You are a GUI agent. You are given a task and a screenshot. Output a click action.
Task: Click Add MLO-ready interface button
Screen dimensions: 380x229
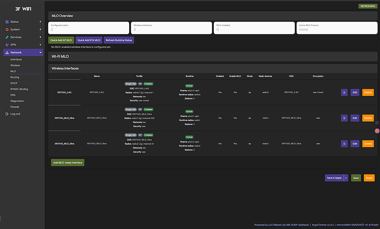68,163
